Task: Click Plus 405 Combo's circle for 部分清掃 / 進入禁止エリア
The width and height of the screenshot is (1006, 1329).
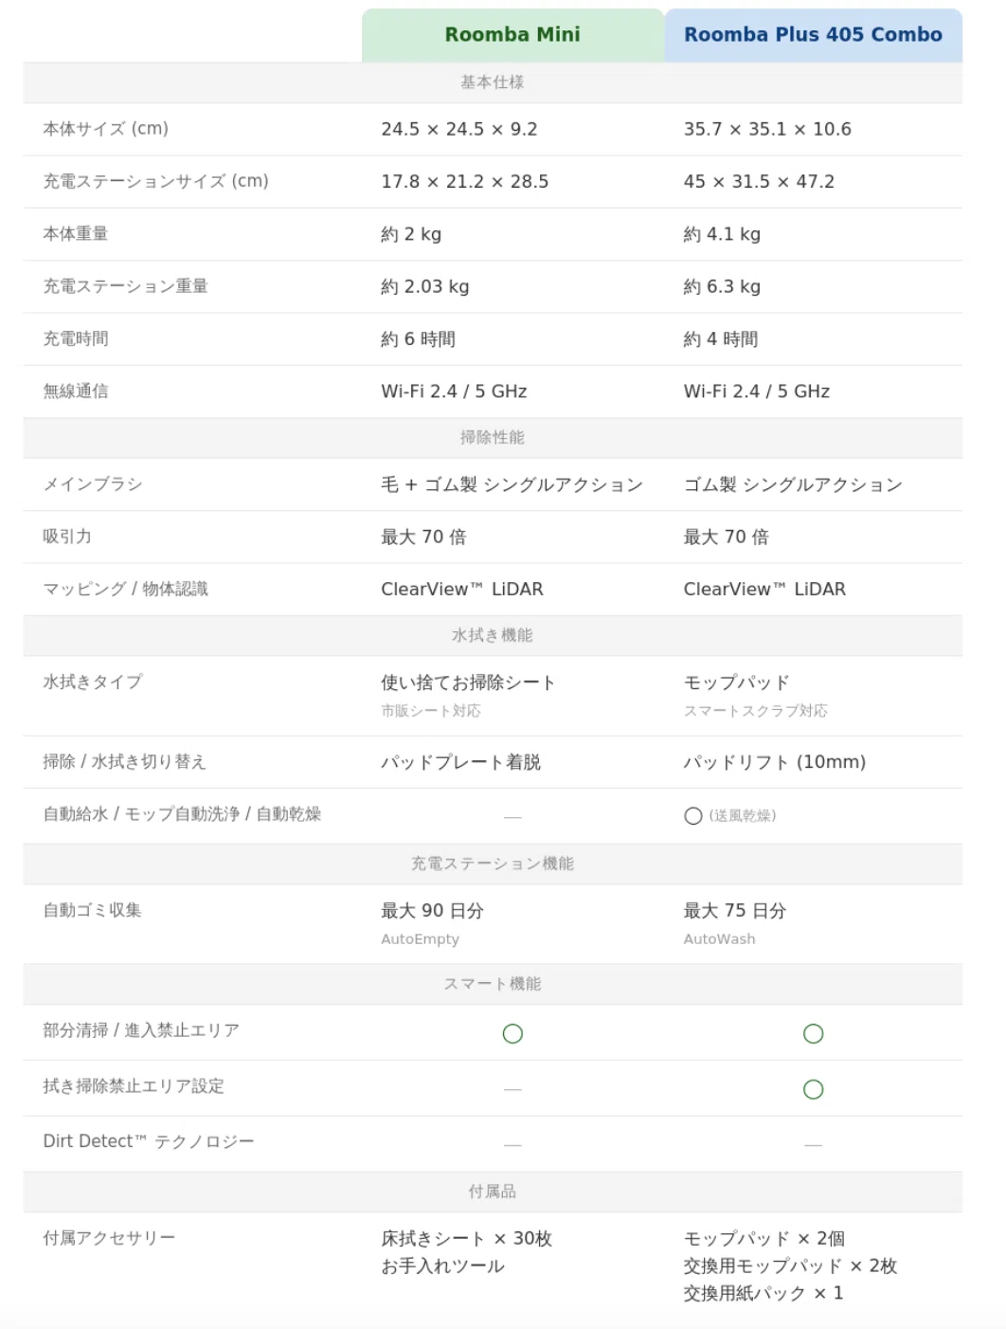Action: 813,1033
